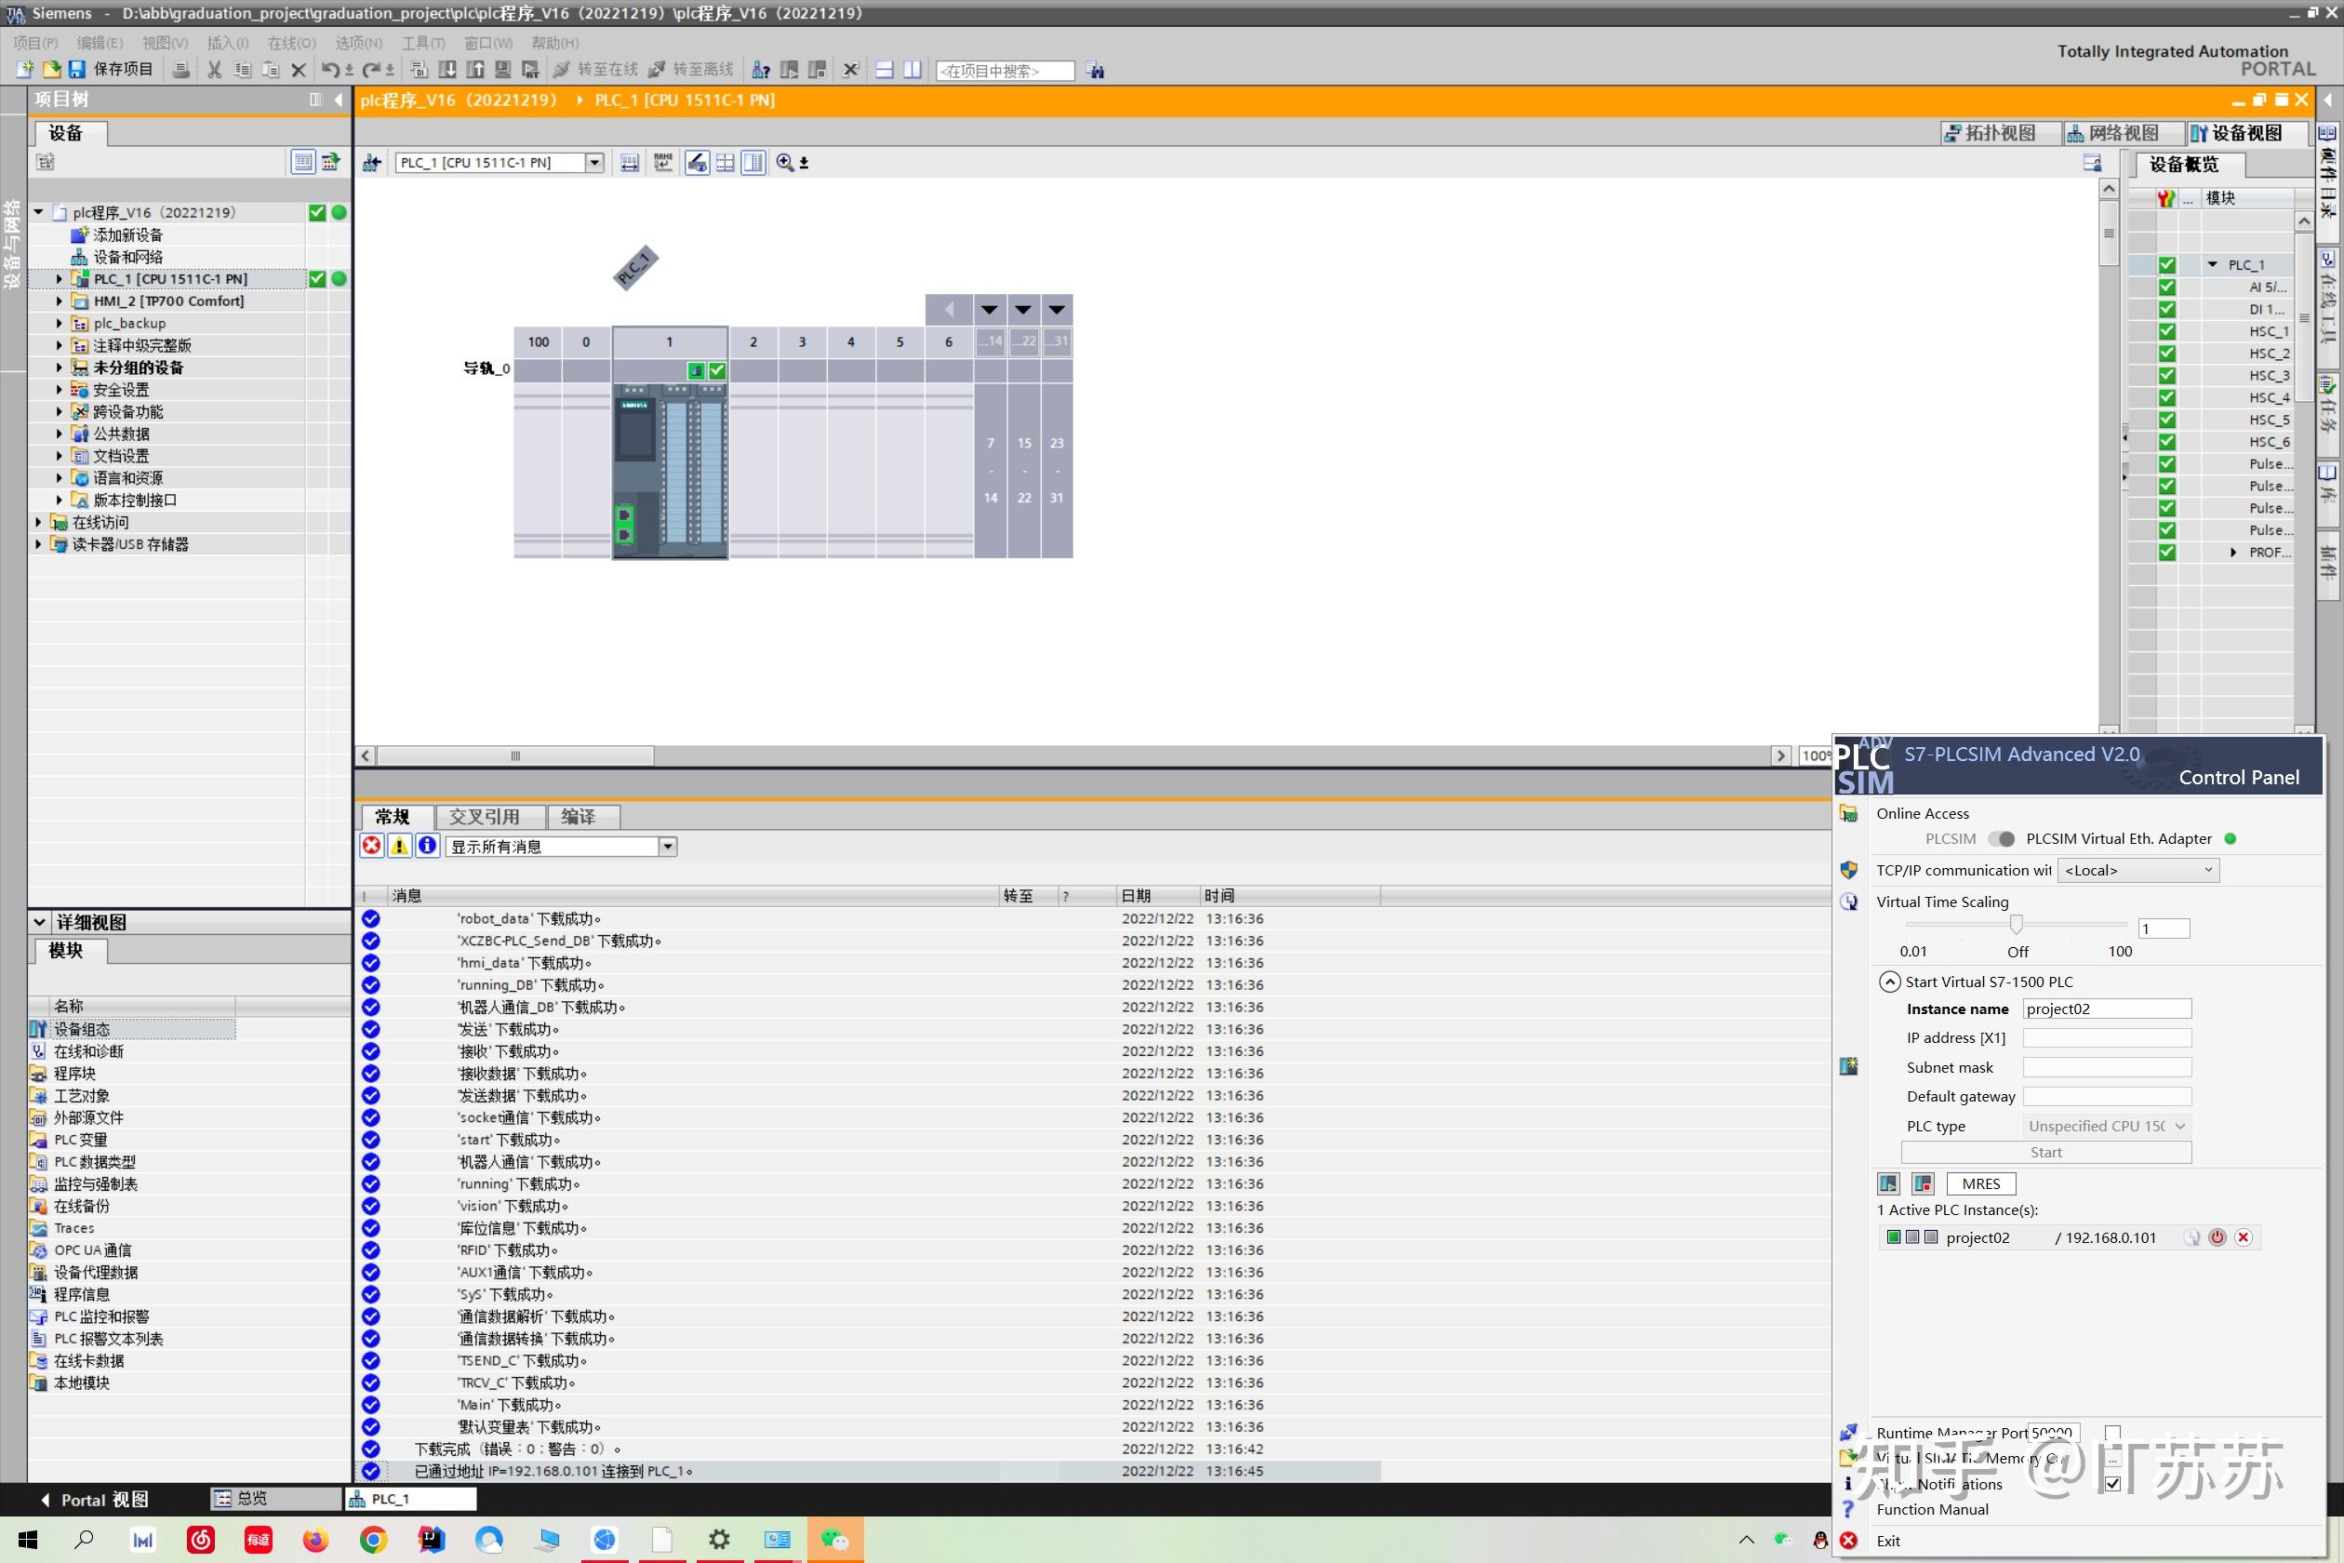Image resolution: width=2344 pixels, height=1563 pixels.
Task: Click the Virtual Time Scaling slider handle
Action: pos(2017,925)
